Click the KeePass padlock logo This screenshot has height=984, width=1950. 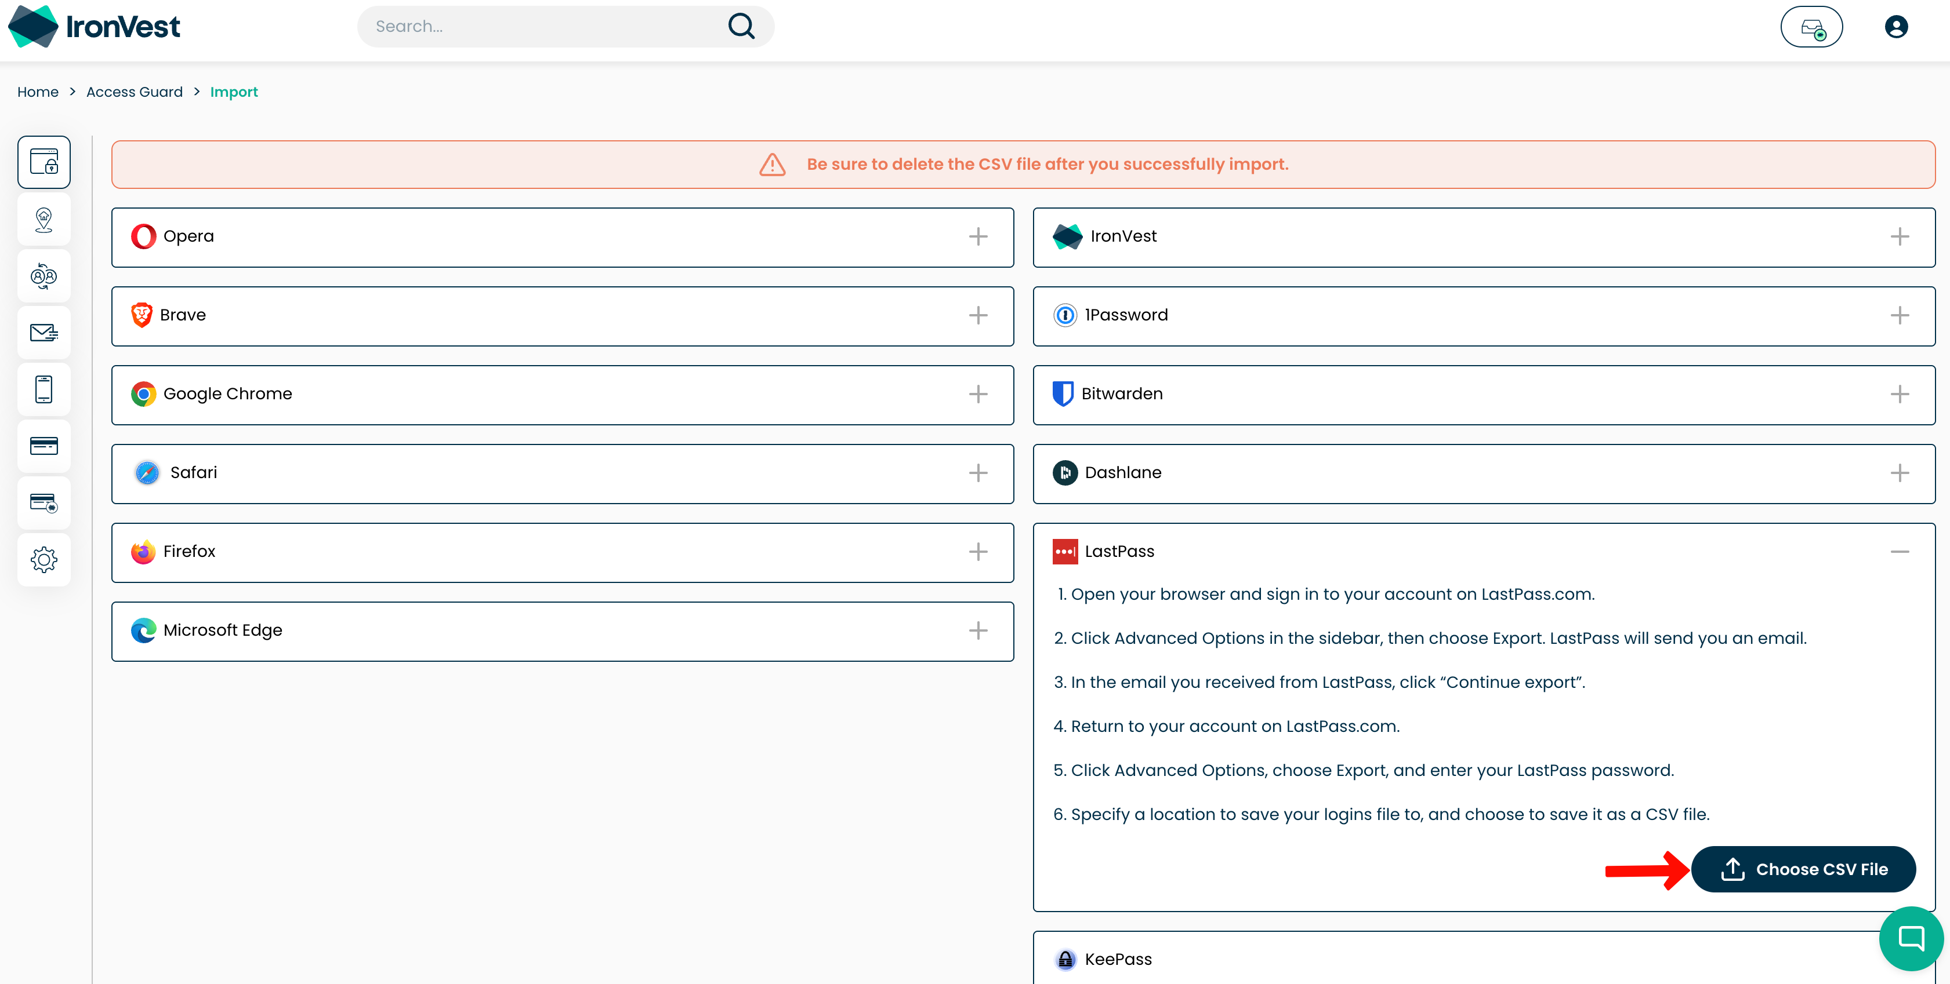tap(1065, 960)
